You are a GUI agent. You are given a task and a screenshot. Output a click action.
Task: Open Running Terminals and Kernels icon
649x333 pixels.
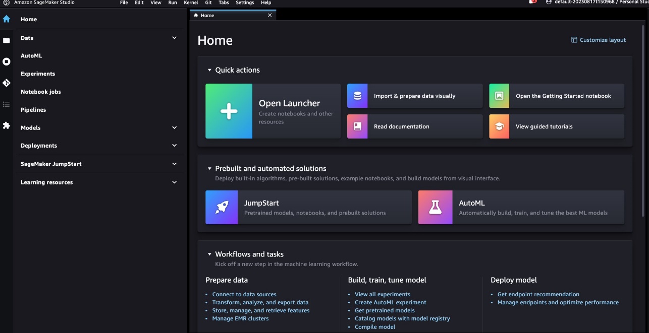[x=6, y=61]
